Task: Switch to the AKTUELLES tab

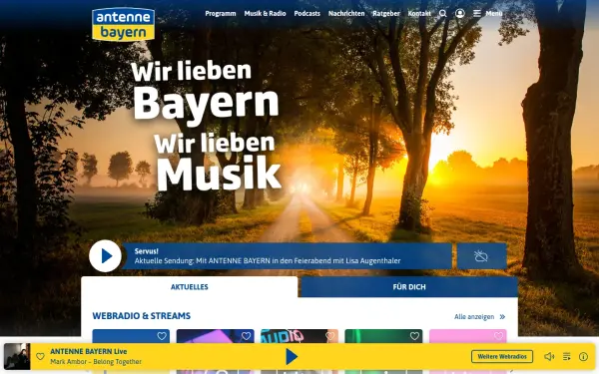Action: [x=189, y=287]
